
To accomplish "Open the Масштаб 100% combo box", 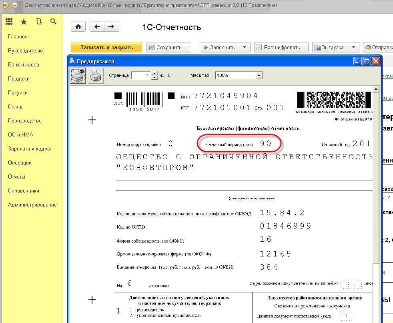I will 259,75.
